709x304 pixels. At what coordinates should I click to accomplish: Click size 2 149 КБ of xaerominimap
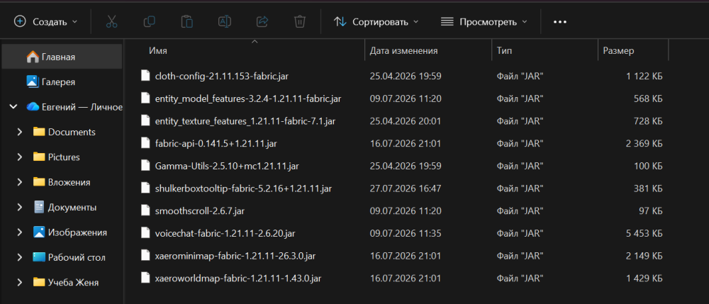644,256
